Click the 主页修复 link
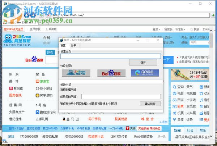This screenshot has height=146, width=217. [x=35, y=29]
